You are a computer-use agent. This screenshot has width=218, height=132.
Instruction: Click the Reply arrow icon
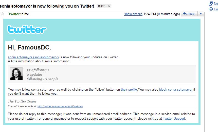click(185, 14)
